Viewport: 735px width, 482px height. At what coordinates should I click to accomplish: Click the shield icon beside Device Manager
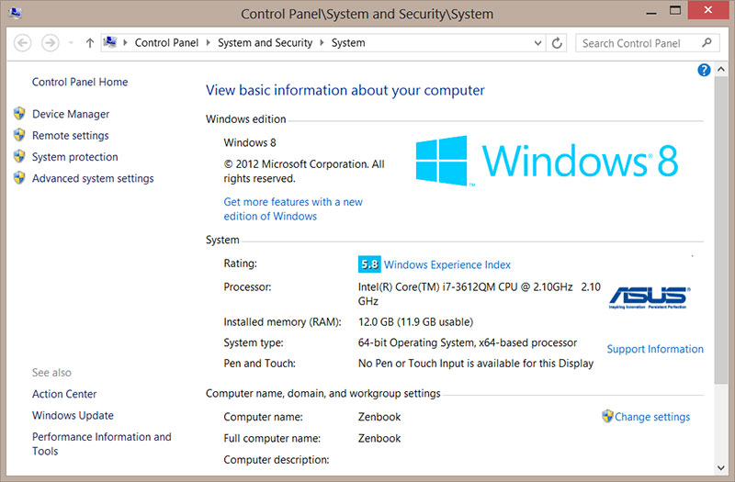19,113
